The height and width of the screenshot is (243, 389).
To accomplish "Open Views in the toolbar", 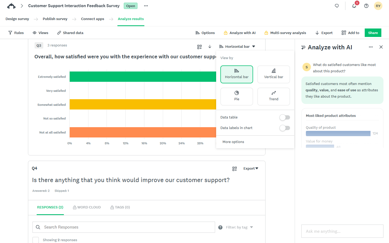I will [x=40, y=33].
